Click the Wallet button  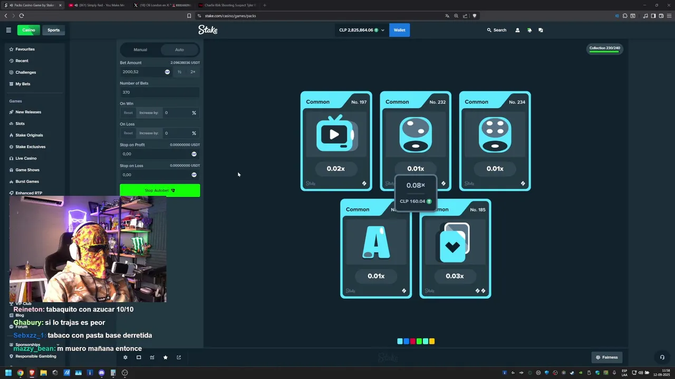click(399, 30)
